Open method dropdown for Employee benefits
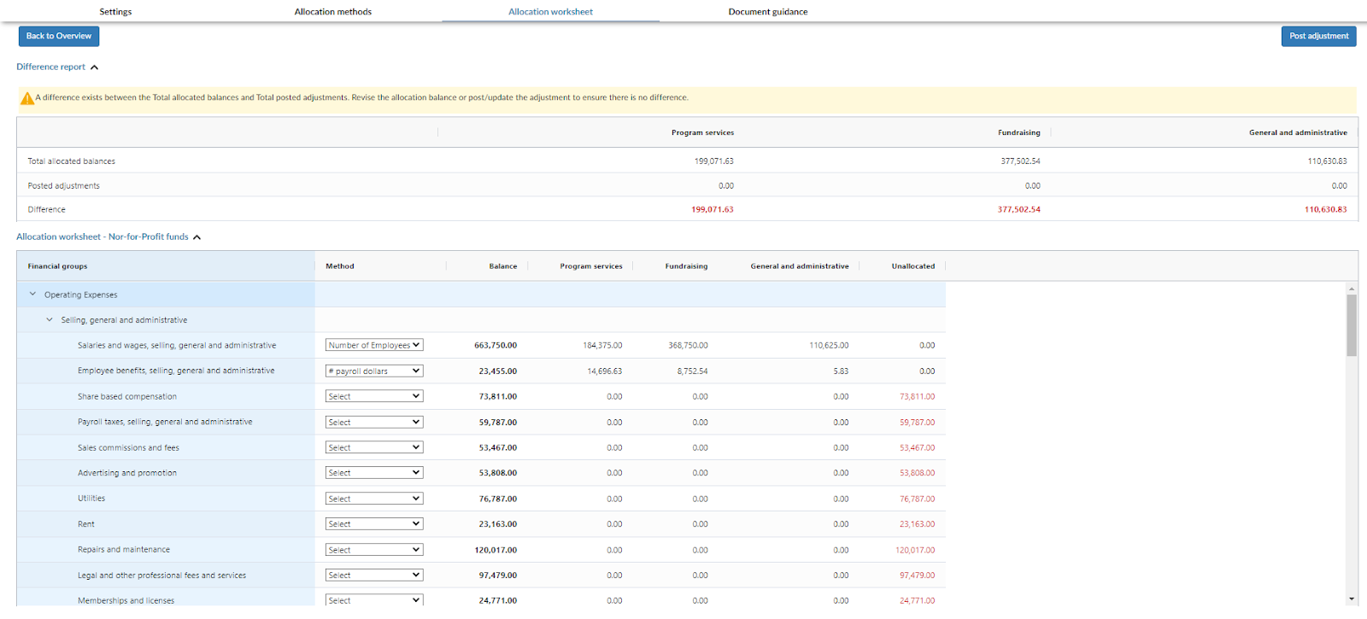 (x=374, y=371)
